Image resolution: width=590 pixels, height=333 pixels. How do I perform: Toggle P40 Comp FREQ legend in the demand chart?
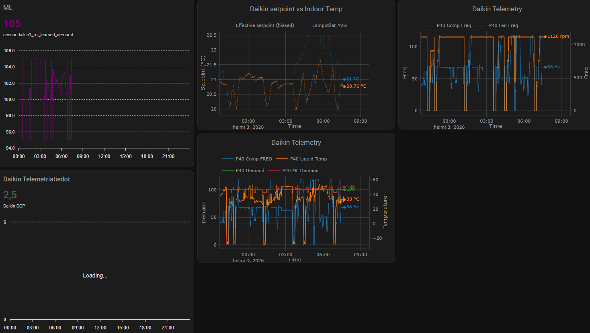254,159
